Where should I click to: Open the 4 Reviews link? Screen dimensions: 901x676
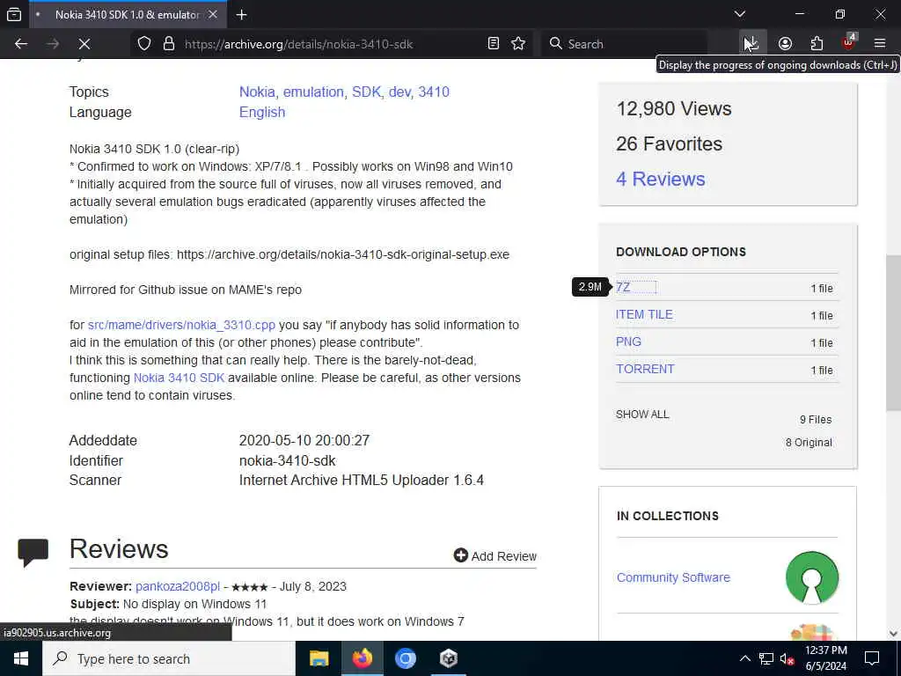(x=660, y=179)
